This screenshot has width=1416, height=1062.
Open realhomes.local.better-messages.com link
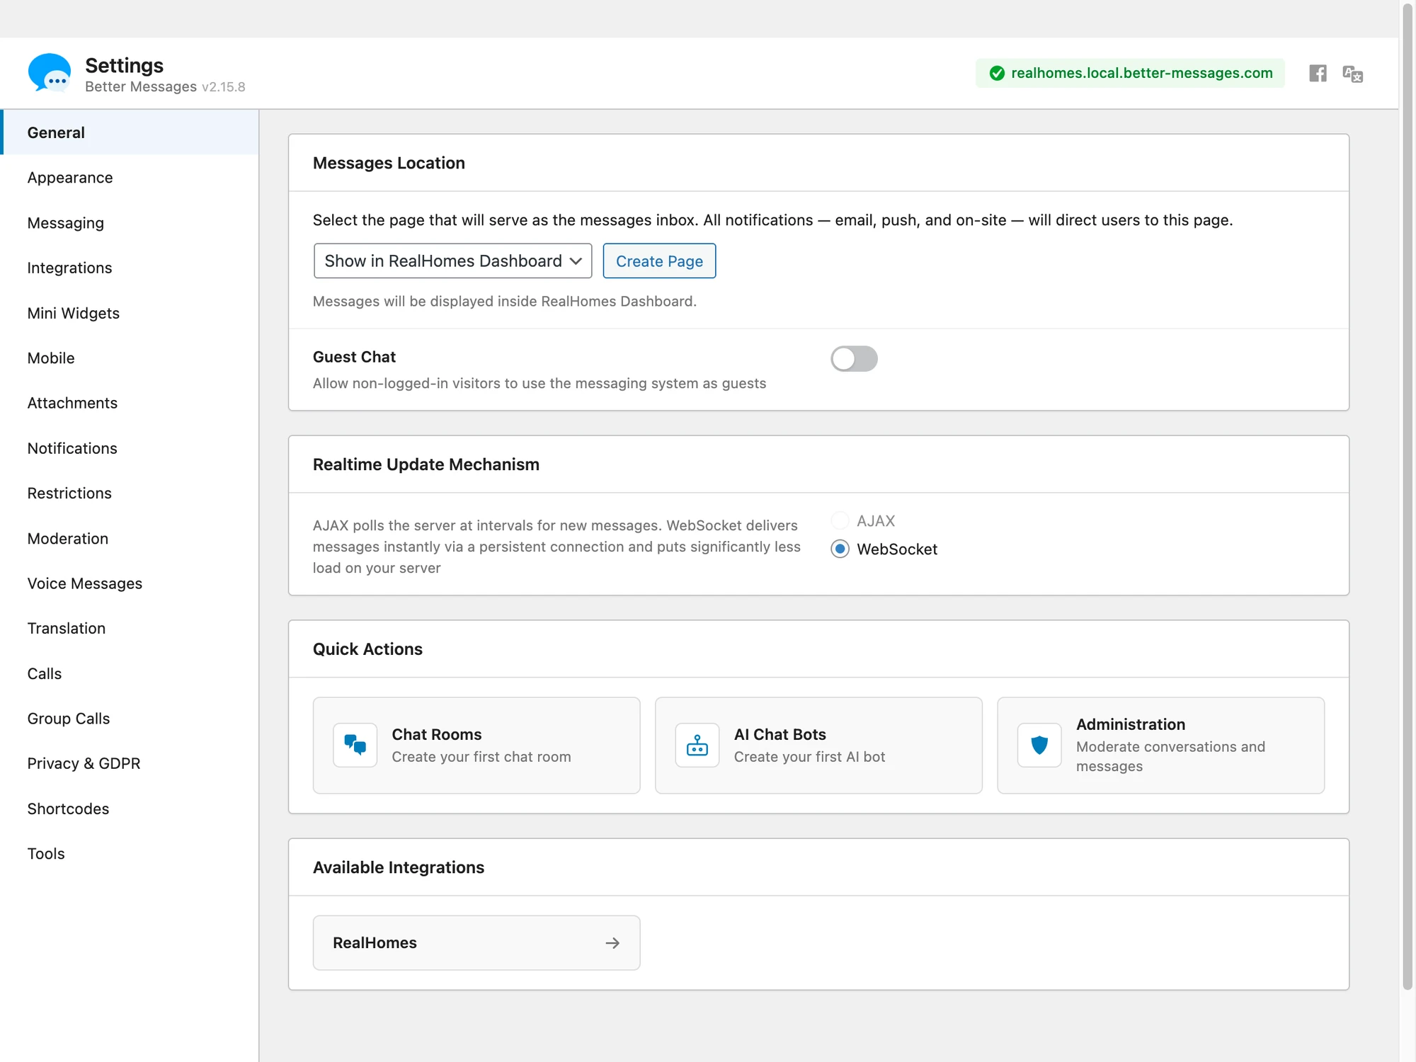(x=1141, y=73)
